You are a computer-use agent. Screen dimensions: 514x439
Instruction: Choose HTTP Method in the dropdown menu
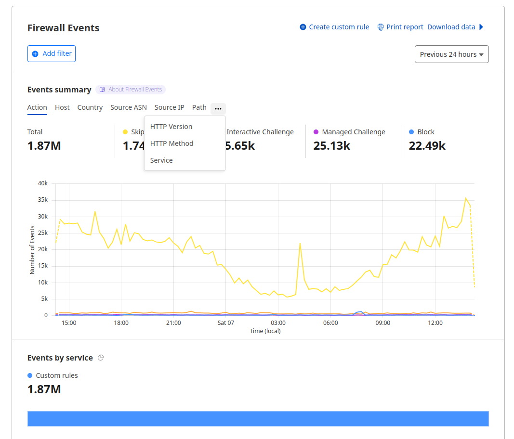coord(171,143)
